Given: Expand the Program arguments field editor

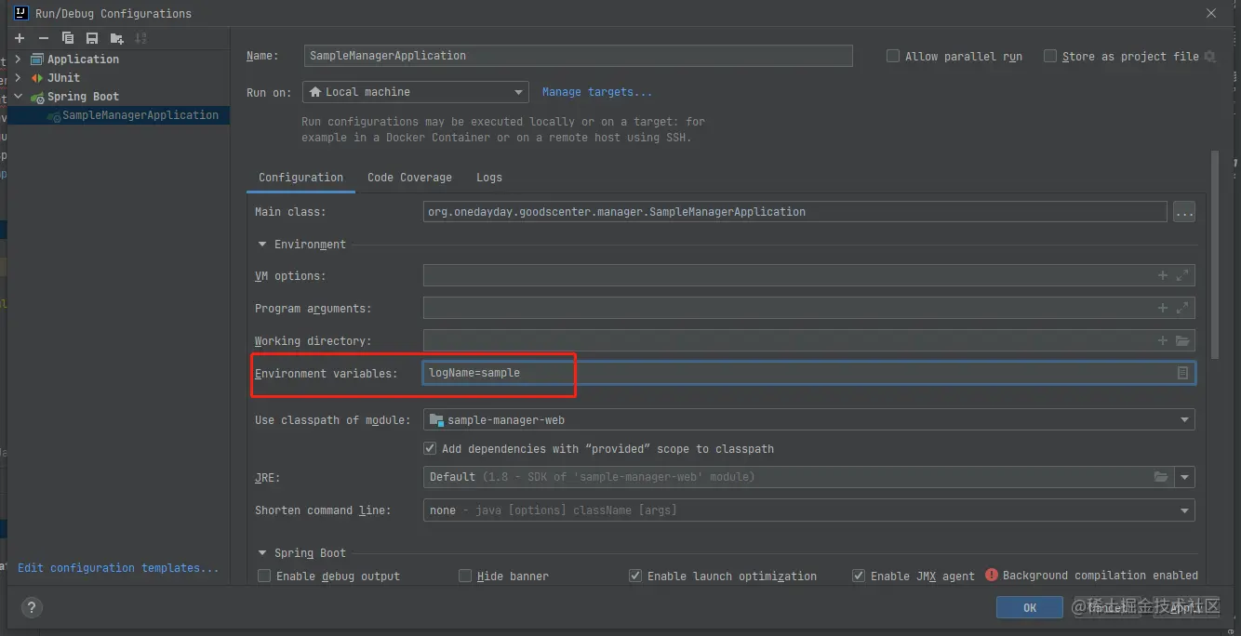Looking at the screenshot, I should 1182,308.
